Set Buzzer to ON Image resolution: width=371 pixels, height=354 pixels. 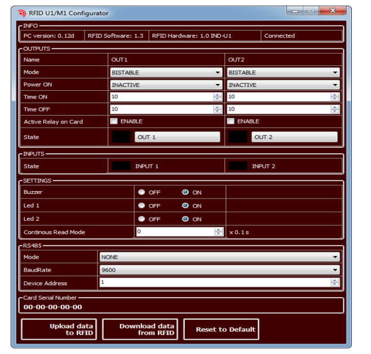click(185, 192)
